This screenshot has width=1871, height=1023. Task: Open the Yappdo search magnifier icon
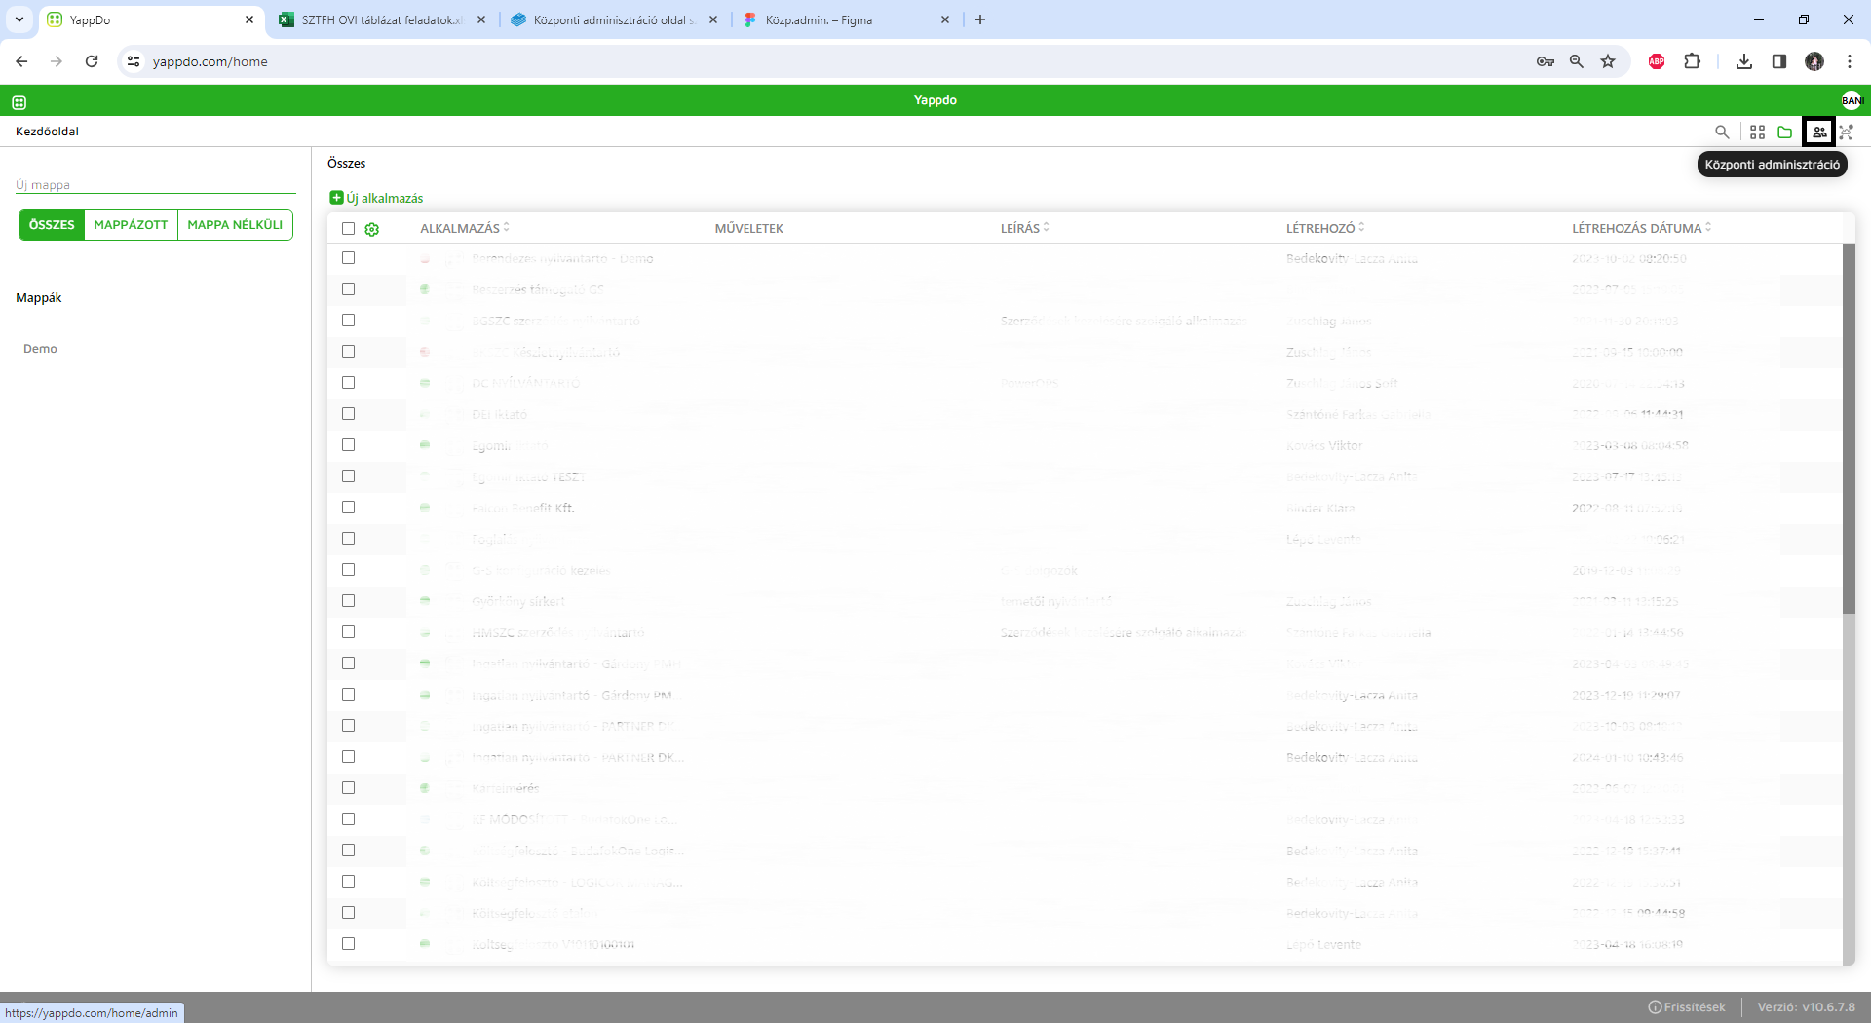click(1722, 133)
